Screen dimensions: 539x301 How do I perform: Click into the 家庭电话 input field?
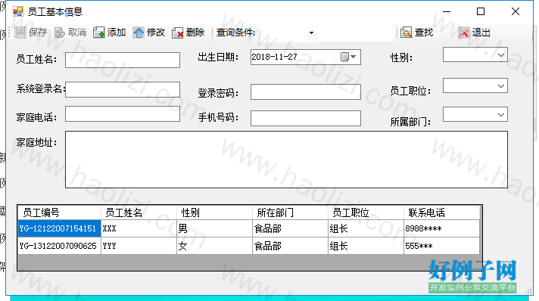tap(123, 113)
